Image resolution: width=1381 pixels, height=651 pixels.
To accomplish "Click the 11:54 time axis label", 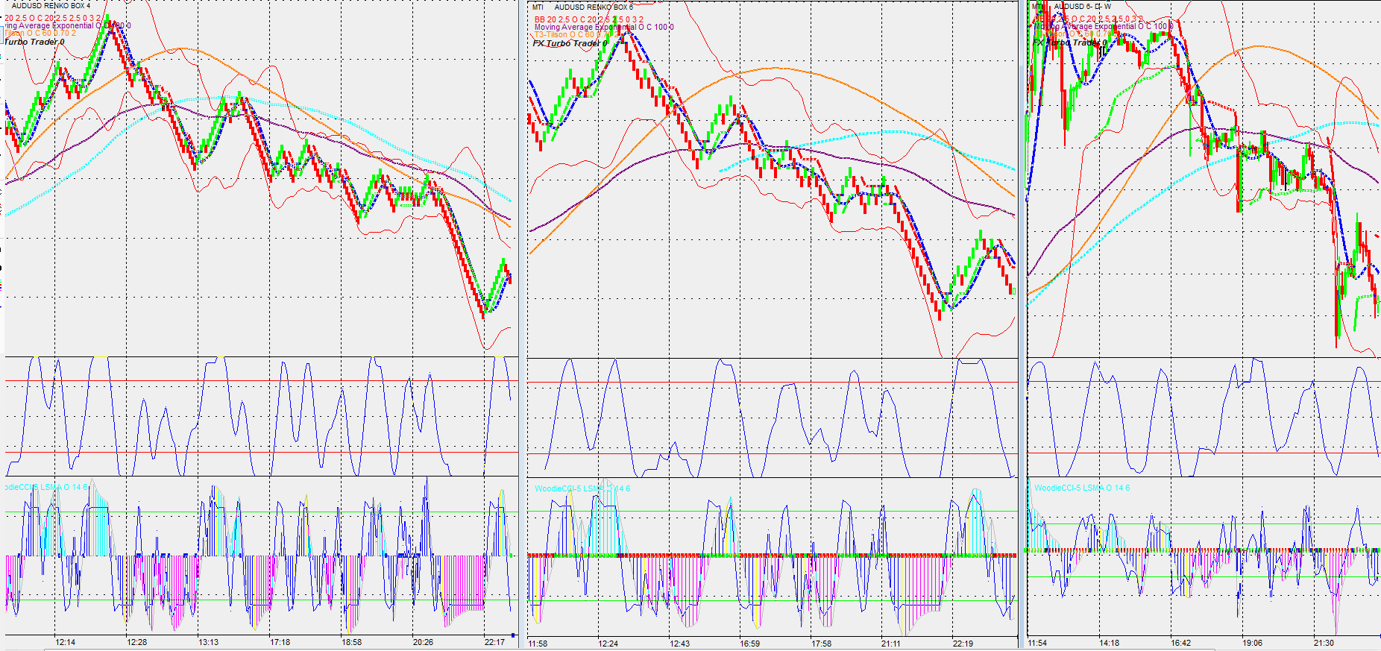I will pos(1037,643).
